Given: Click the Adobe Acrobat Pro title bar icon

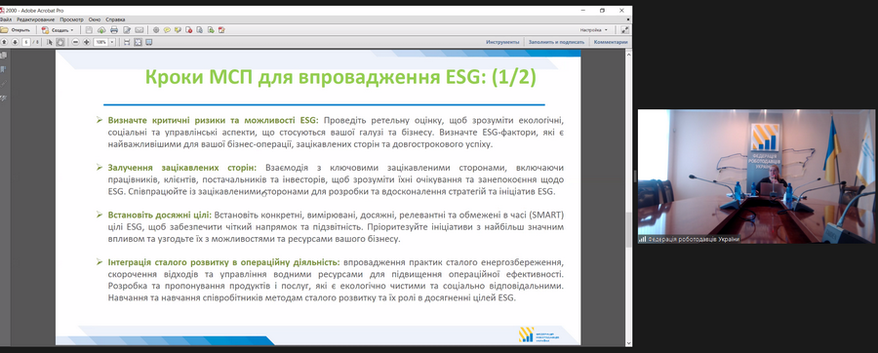Looking at the screenshot, I should 2,10.
